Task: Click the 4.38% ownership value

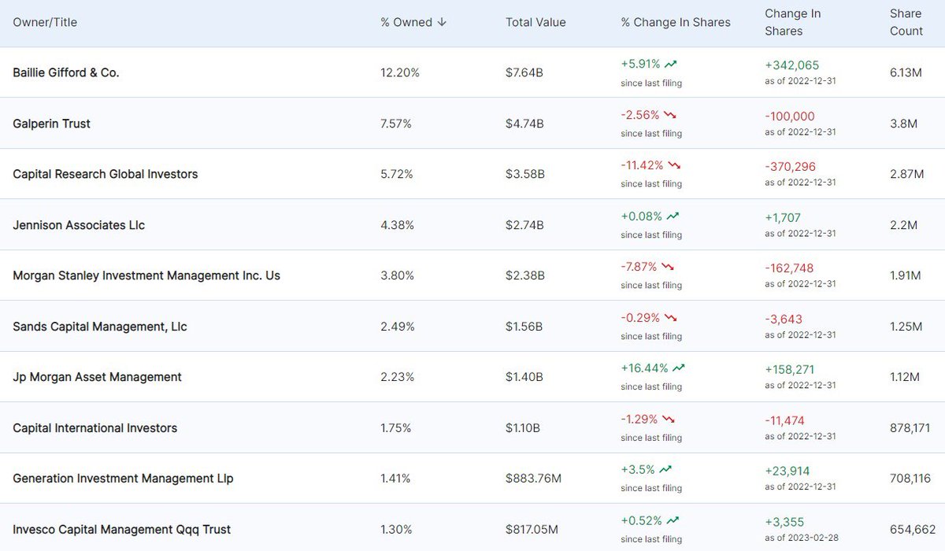Action: 397,225
